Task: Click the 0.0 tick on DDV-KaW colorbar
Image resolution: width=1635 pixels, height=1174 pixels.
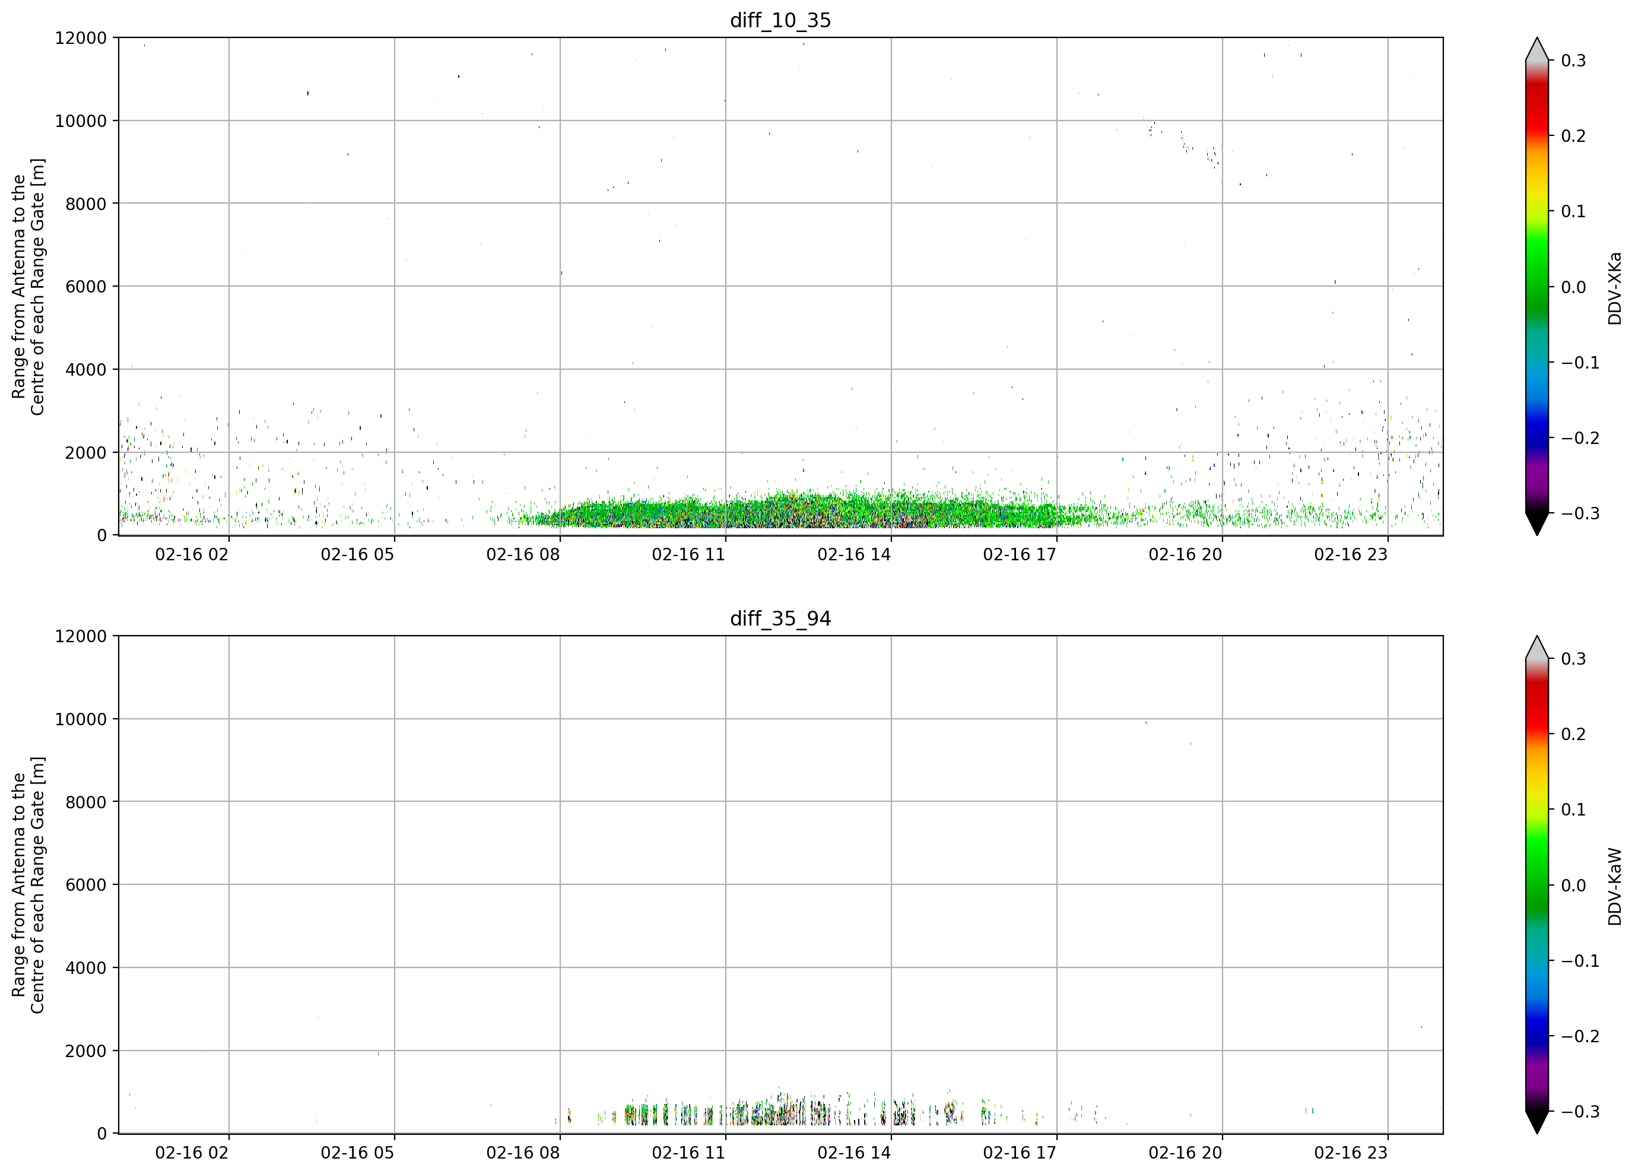Action: [1574, 886]
